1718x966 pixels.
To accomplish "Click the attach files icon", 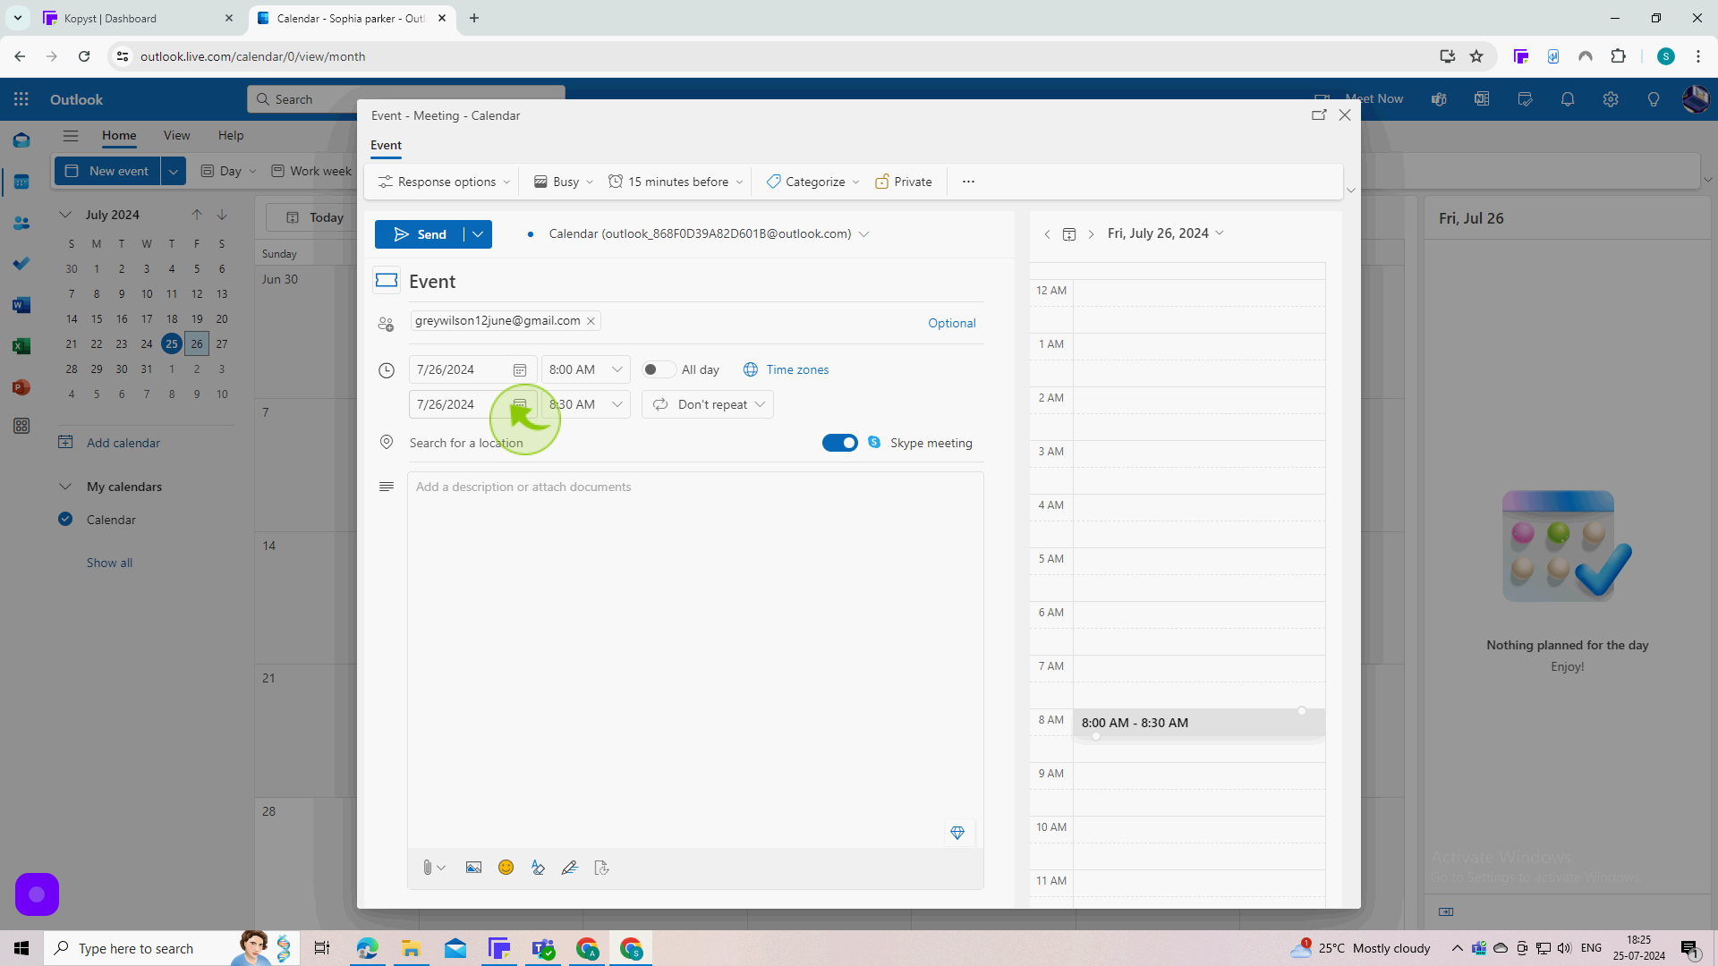I will tap(427, 869).
